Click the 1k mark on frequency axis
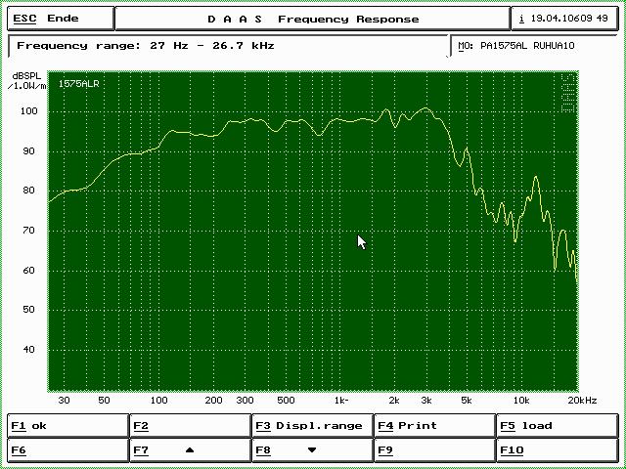The height and width of the screenshot is (469, 626). coord(340,401)
